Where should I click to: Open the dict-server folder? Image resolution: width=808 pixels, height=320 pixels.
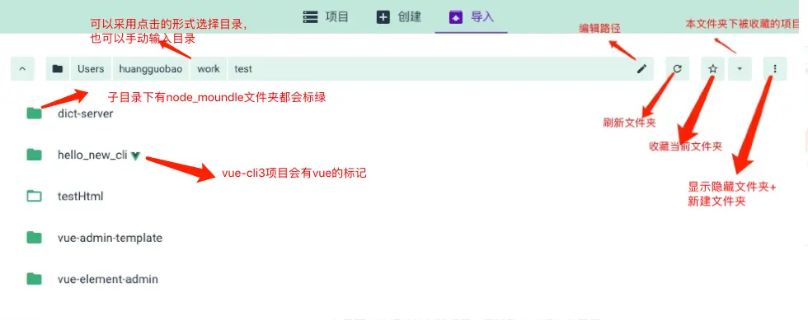[86, 114]
